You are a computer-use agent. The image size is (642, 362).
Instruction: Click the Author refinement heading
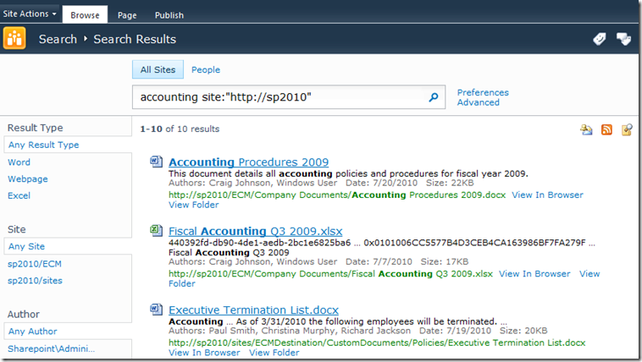24,314
